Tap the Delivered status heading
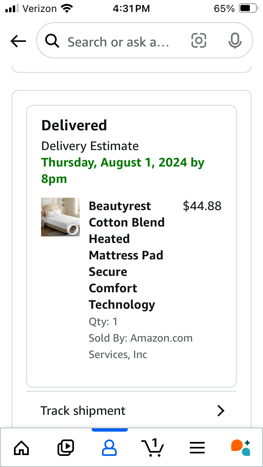 (x=74, y=125)
